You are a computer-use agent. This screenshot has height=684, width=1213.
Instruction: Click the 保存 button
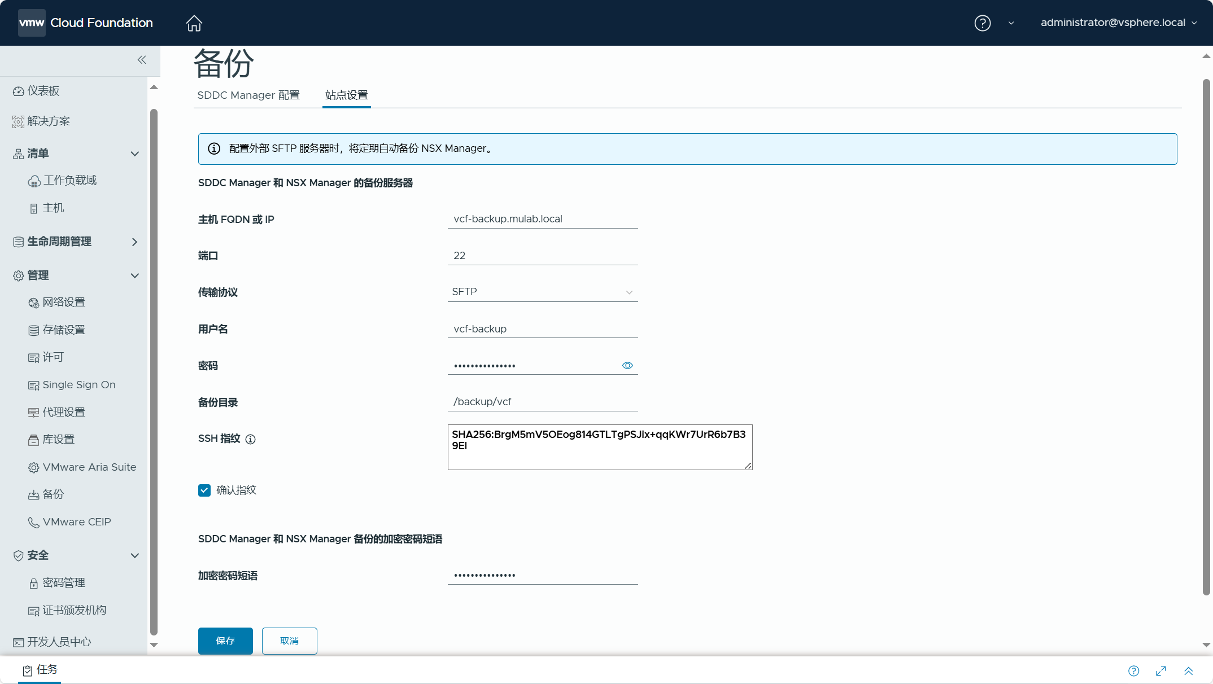pyautogui.click(x=225, y=641)
